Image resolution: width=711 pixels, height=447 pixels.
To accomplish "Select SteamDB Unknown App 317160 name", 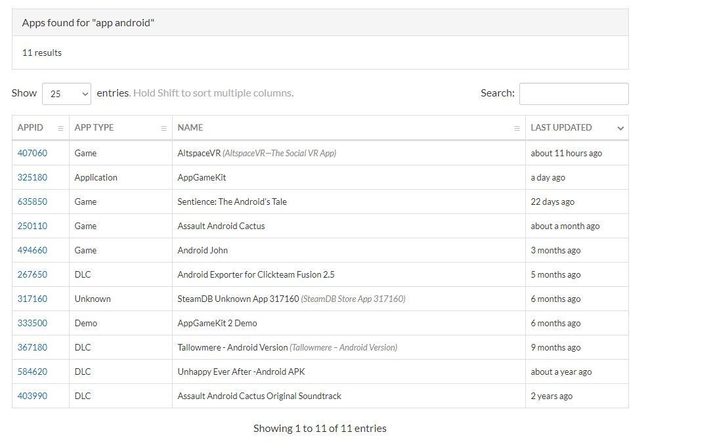I will click(x=238, y=299).
